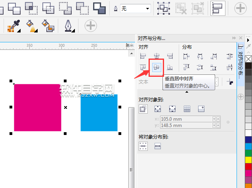Click the Align right icon
Screen dimensions: 252x188
[170, 56]
